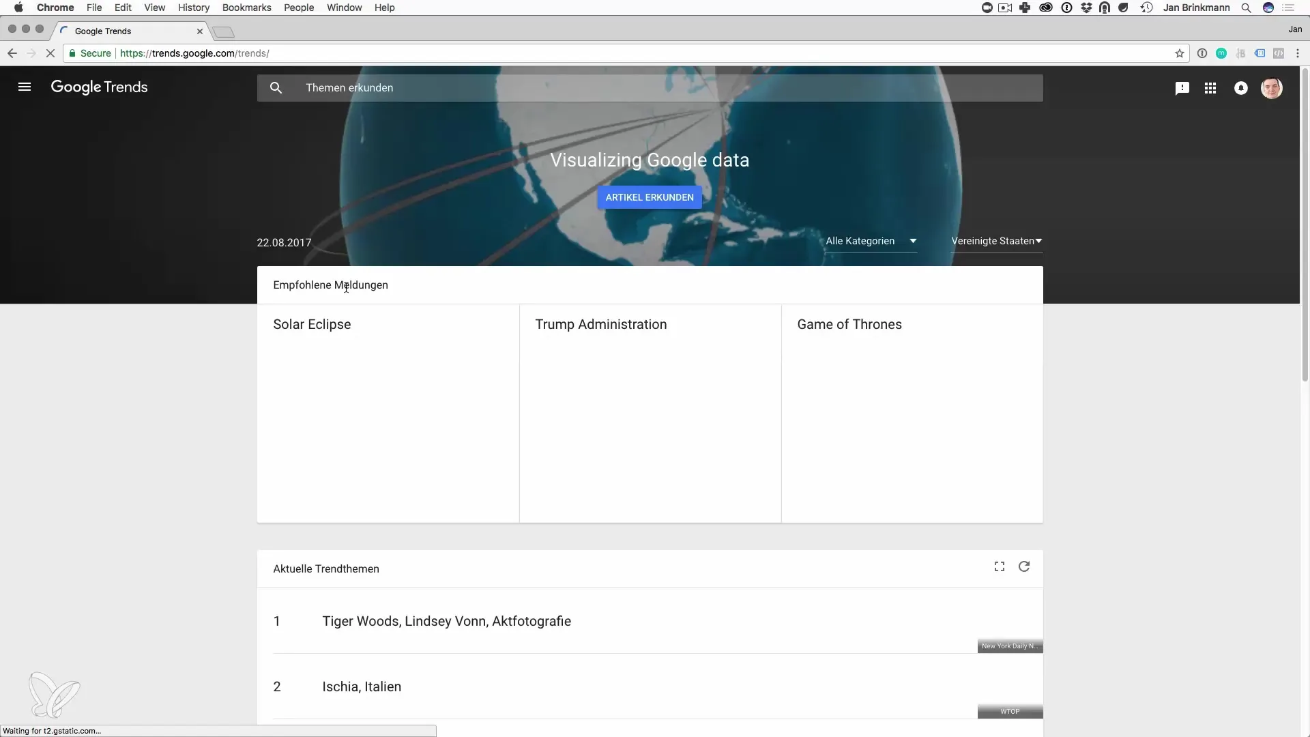This screenshot has height=737, width=1310.
Task: Click the Jan Brinkmann user name
Action: click(x=1197, y=8)
